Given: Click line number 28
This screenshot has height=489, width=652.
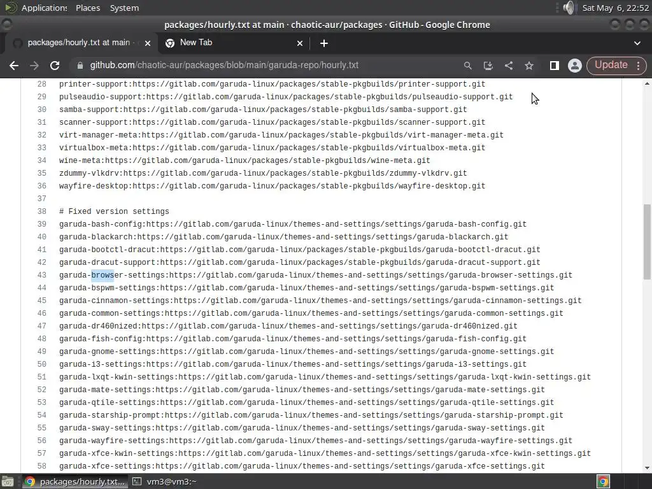Looking at the screenshot, I should [41, 84].
